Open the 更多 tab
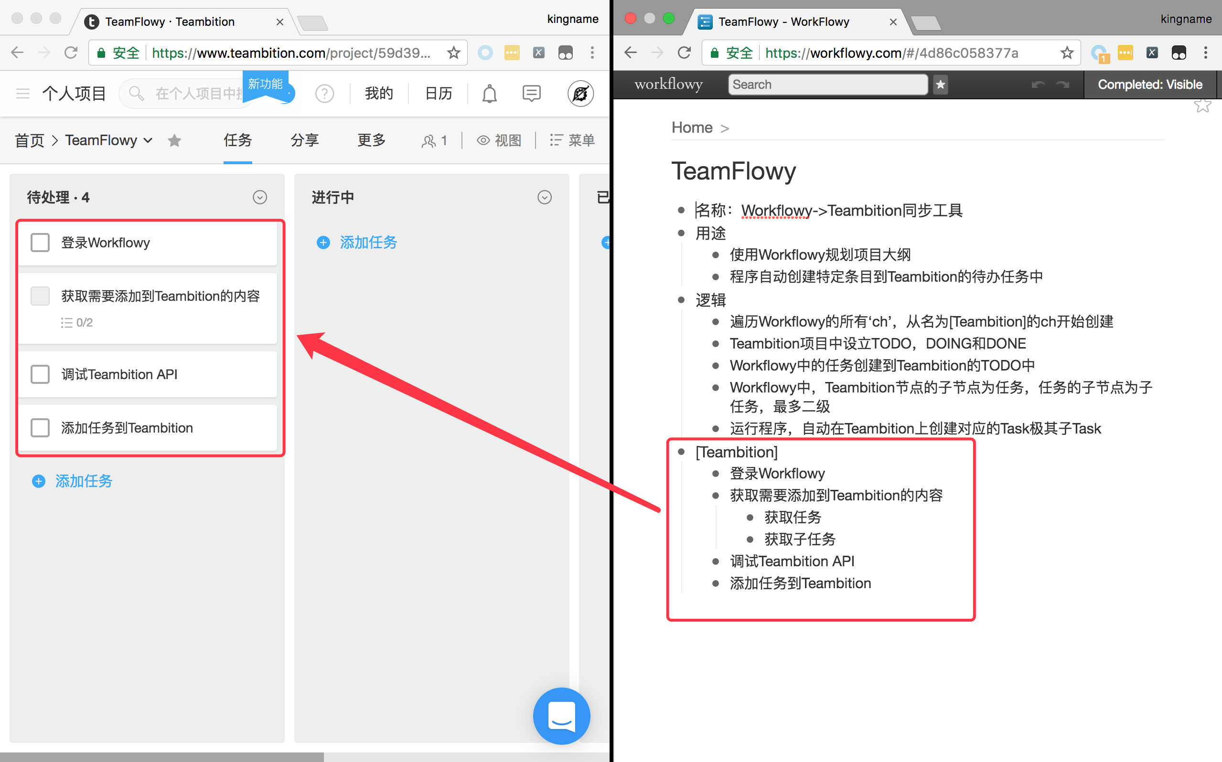The width and height of the screenshot is (1222, 762). (x=371, y=140)
